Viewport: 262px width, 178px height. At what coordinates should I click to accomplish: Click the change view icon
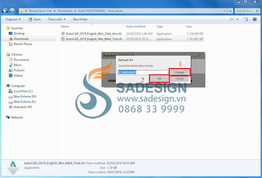tap(232, 19)
